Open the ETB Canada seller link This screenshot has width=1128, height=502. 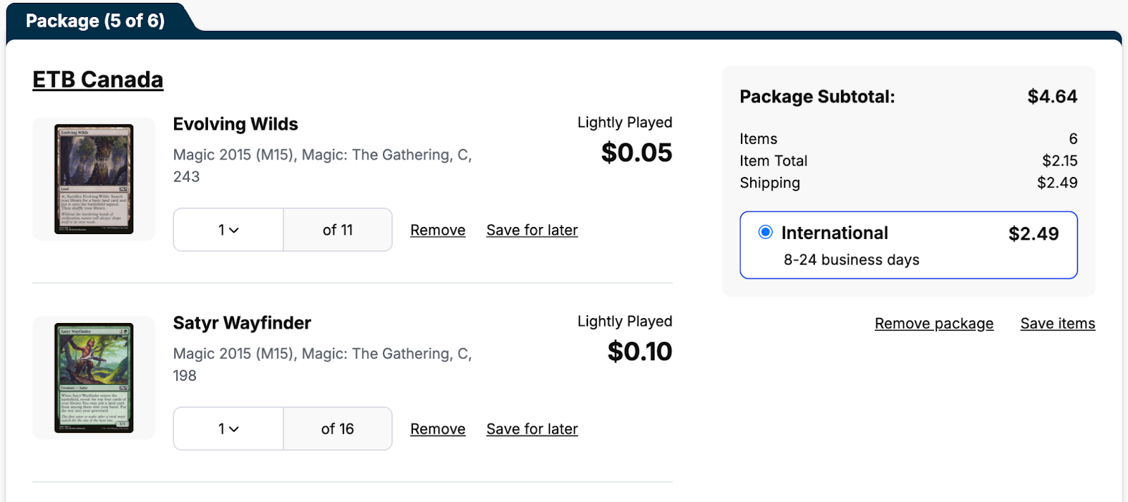(98, 80)
